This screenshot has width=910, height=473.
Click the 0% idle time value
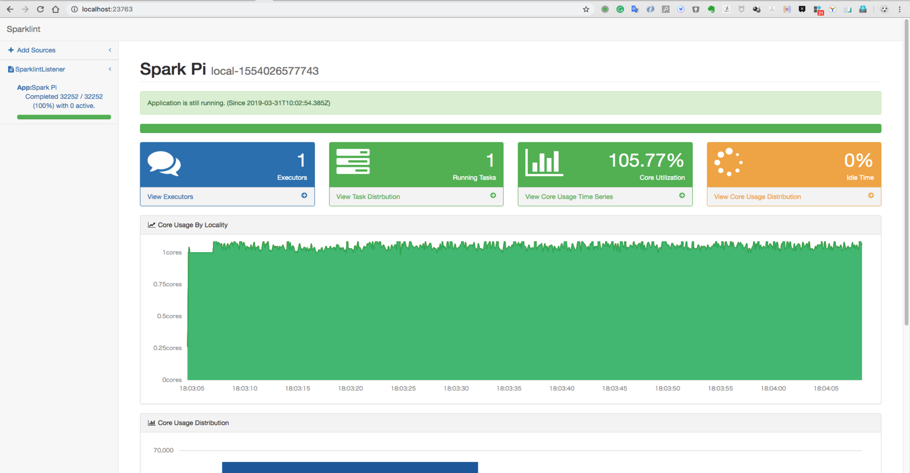point(859,160)
